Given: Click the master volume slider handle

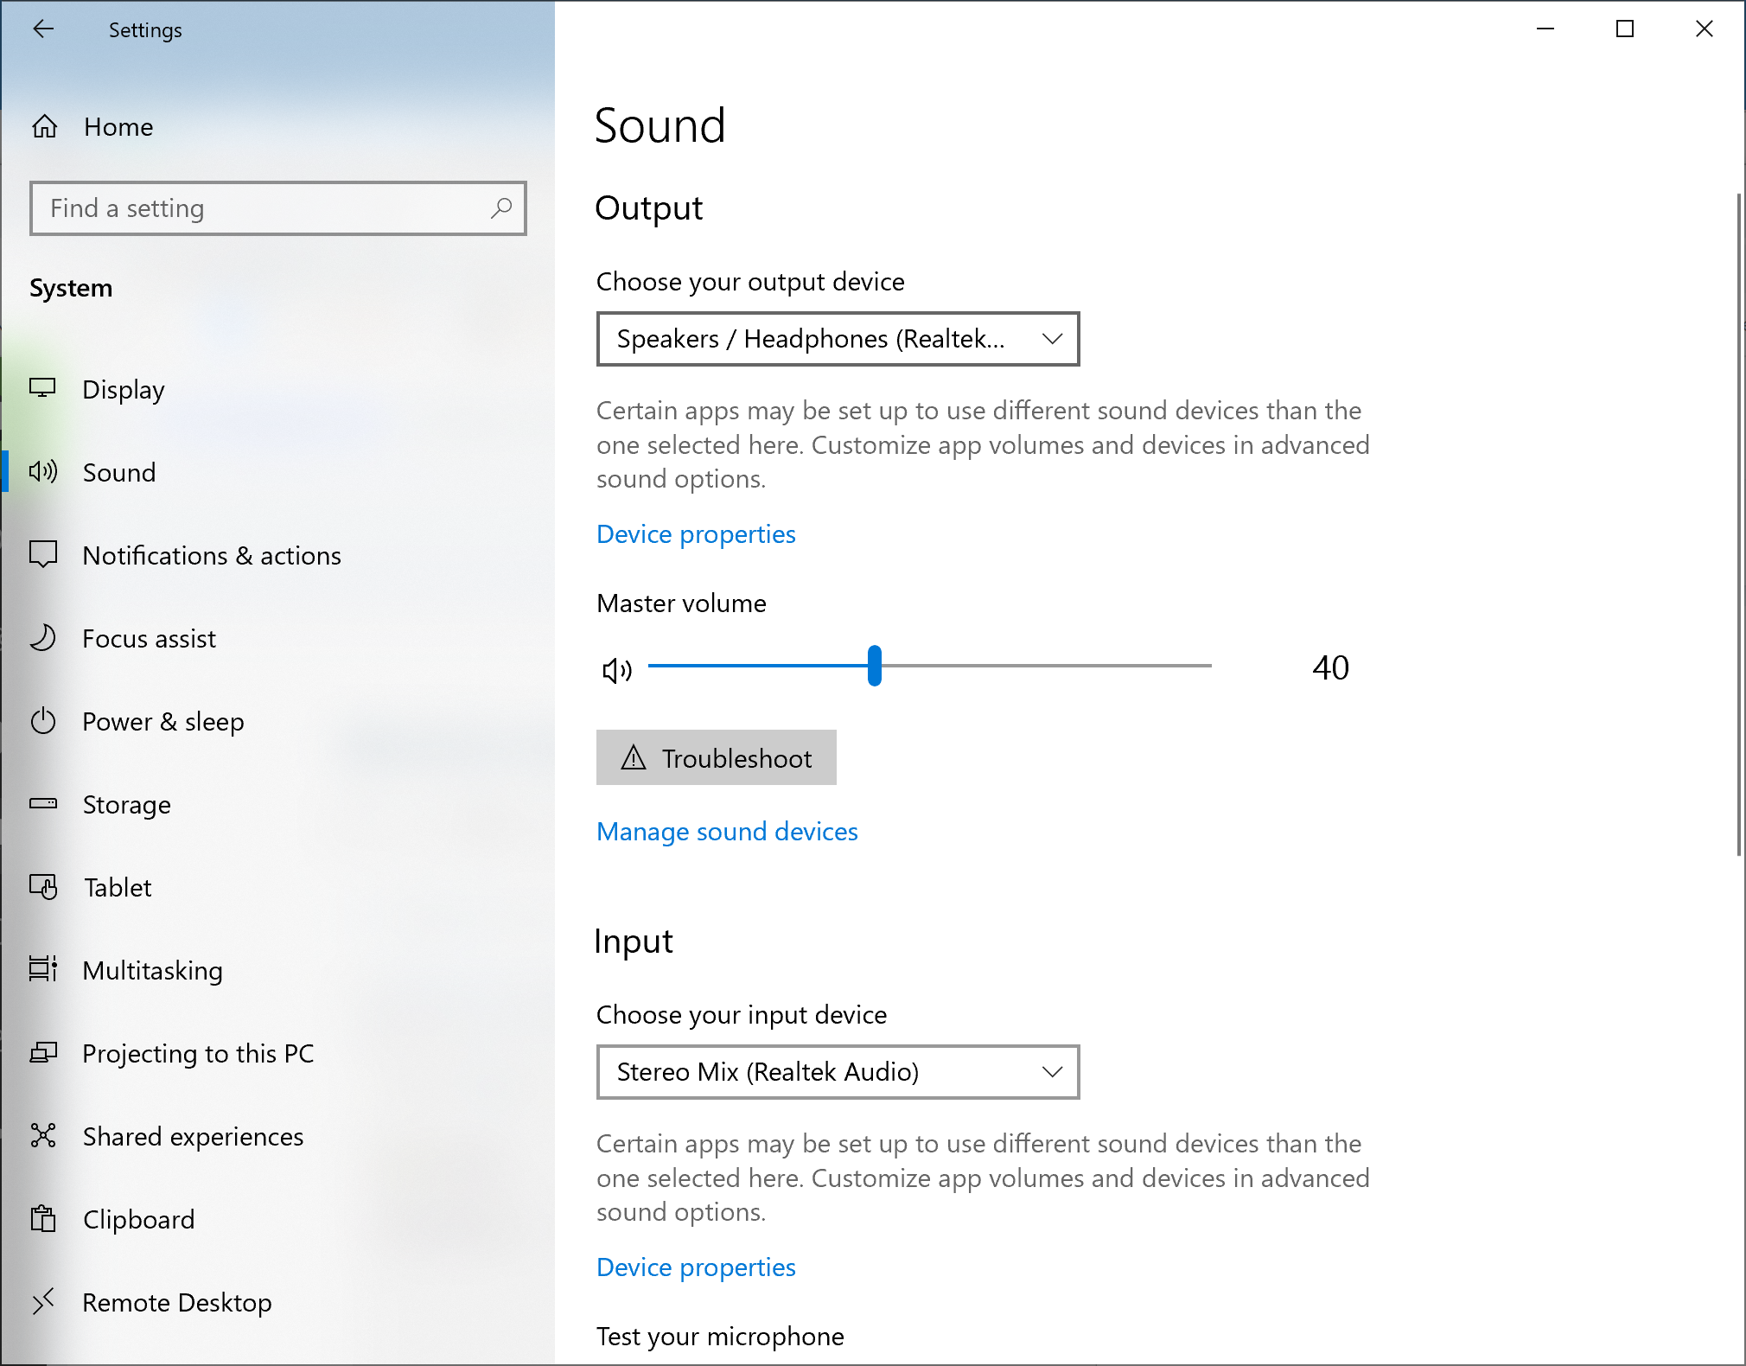Looking at the screenshot, I should [x=875, y=666].
